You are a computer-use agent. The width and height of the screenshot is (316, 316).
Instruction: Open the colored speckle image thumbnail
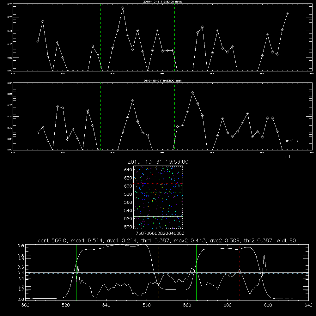158,197
